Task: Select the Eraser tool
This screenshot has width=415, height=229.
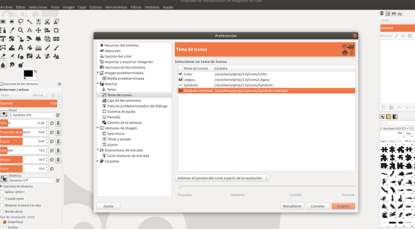Action: pyautogui.click(x=3, y=56)
